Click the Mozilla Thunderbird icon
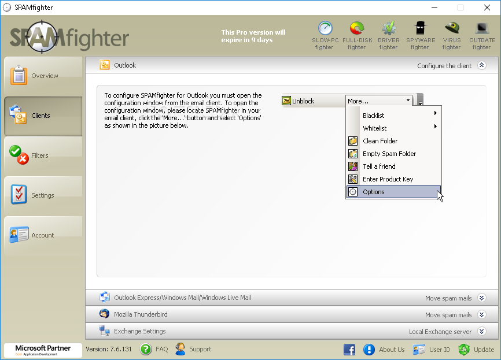This screenshot has height=360, width=501. pyautogui.click(x=105, y=314)
